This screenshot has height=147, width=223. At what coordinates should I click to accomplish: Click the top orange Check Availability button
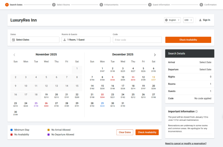pyautogui.click(x=188, y=40)
